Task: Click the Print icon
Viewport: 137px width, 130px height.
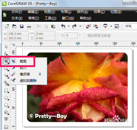Action: [x=29, y=26]
